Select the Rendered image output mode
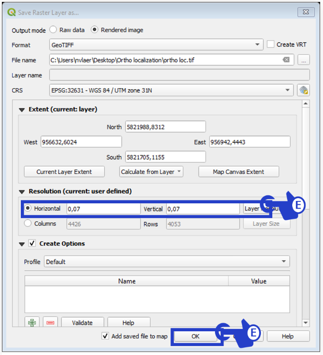The image size is (323, 355). click(95, 30)
